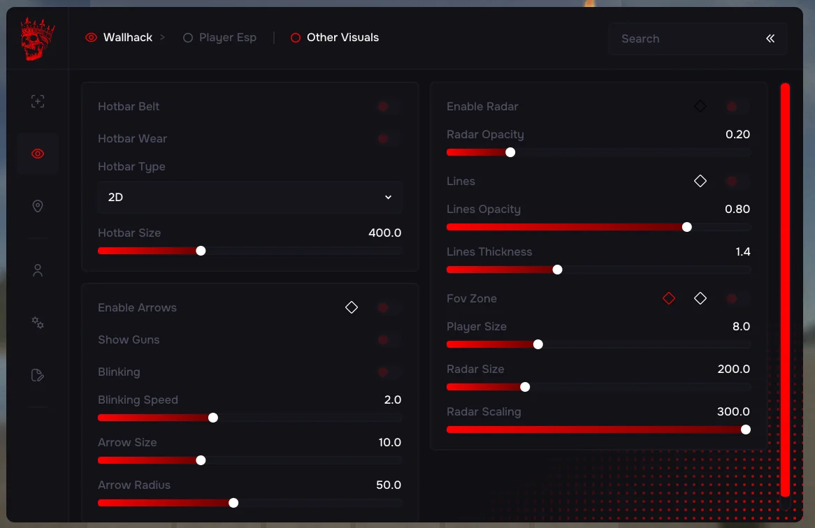Toggle the Show Guns switch
The image size is (815, 528).
pos(389,339)
